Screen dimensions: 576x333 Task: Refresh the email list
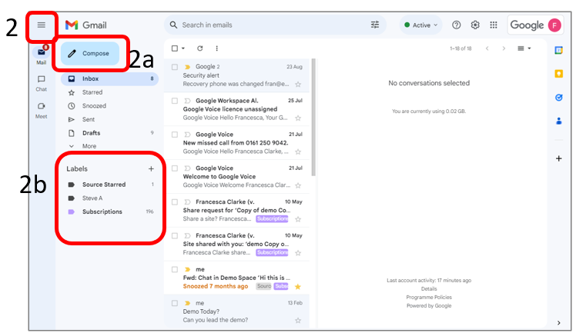[x=200, y=48]
